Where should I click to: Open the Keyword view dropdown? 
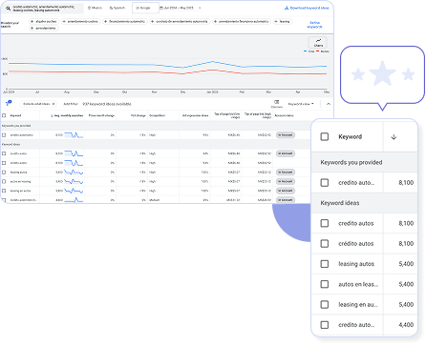[x=301, y=104]
